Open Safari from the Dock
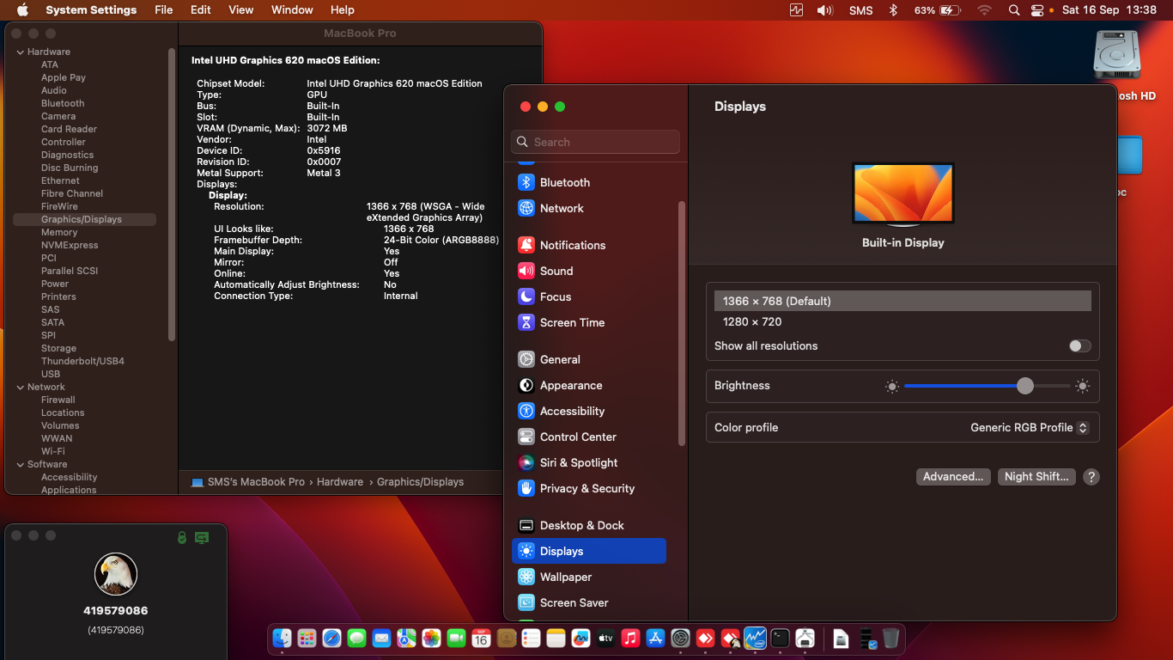 [331, 639]
